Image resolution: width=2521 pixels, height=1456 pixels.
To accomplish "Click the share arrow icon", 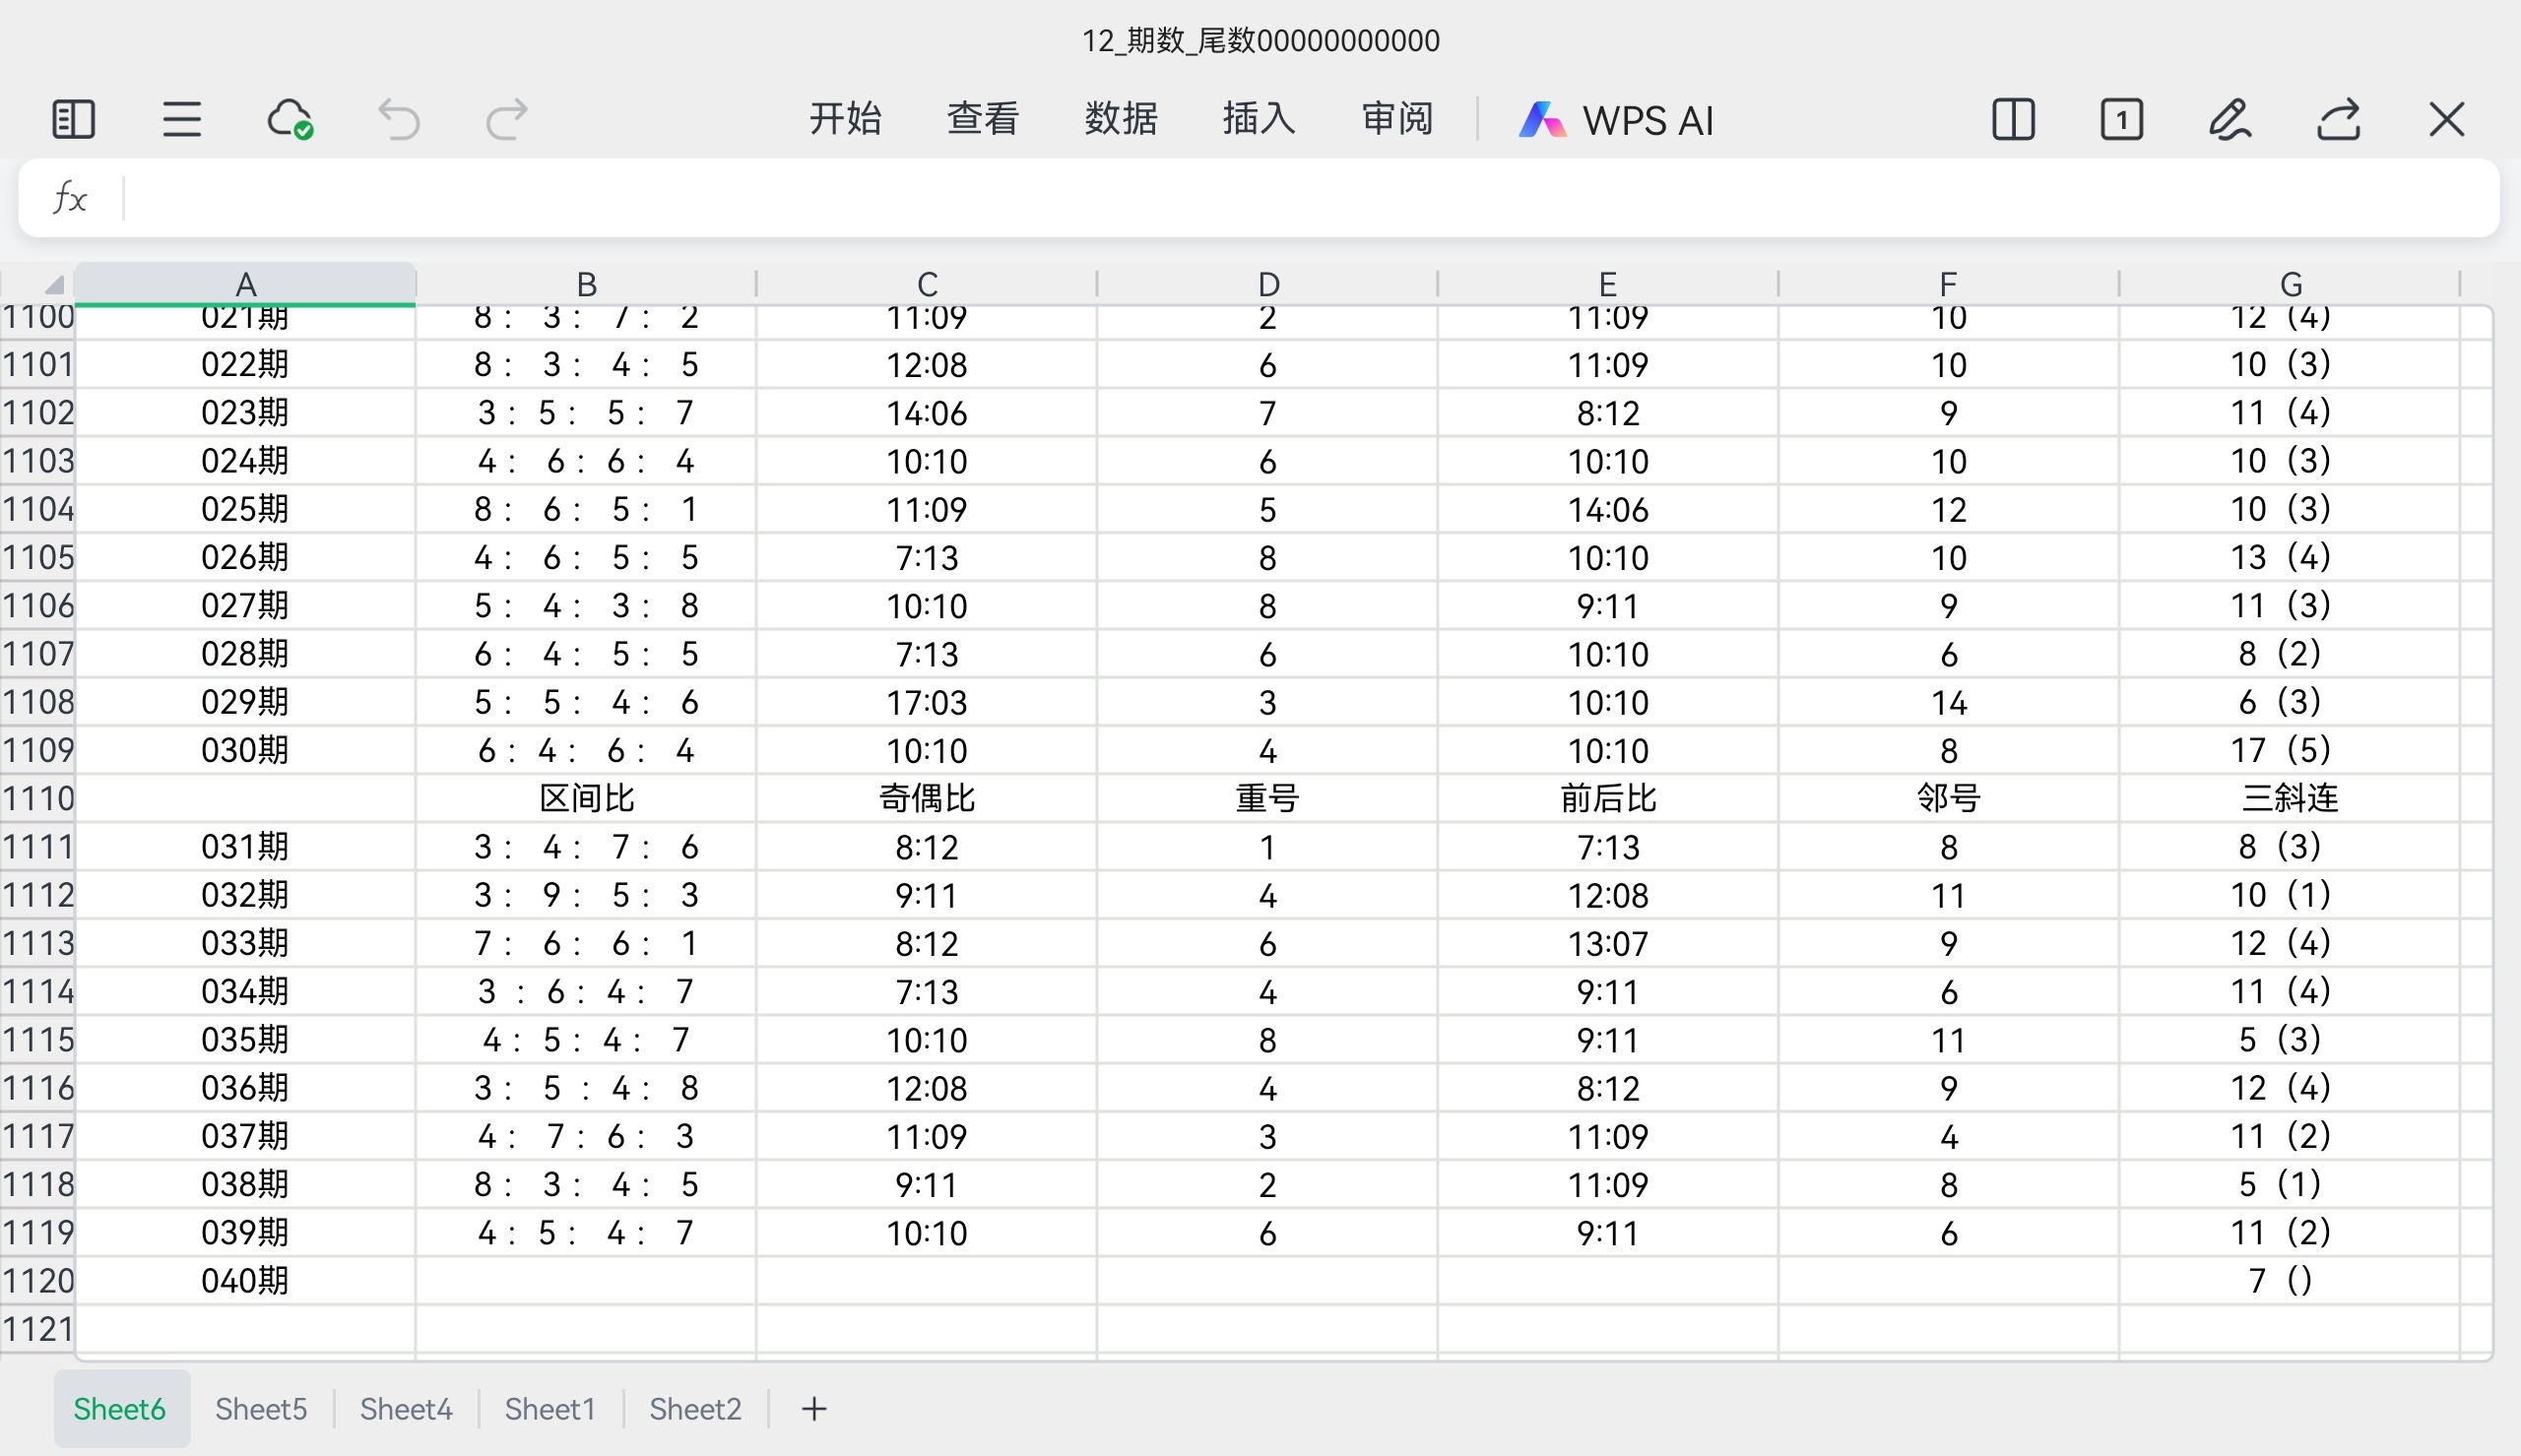I will 2338,120.
